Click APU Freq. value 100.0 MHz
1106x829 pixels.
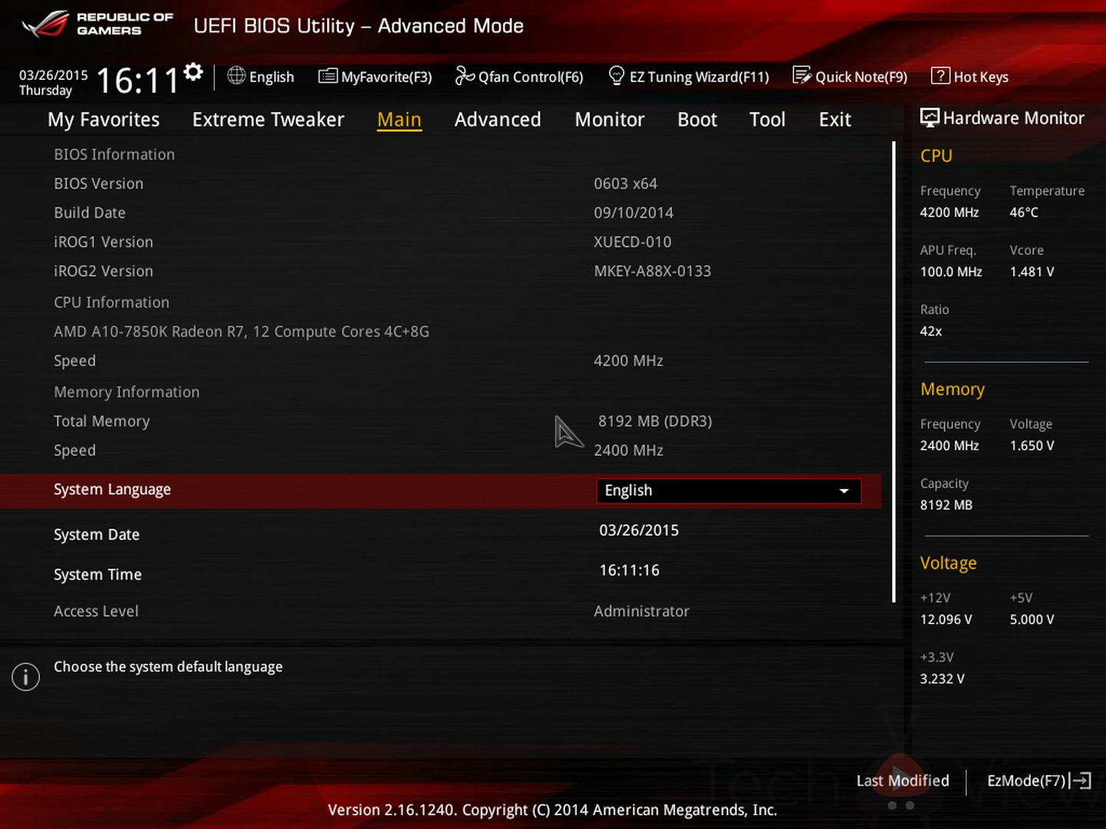click(x=951, y=272)
